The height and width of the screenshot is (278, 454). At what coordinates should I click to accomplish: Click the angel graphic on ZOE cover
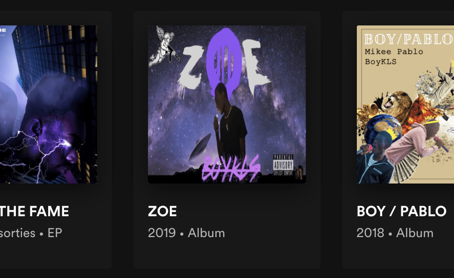pos(163,46)
